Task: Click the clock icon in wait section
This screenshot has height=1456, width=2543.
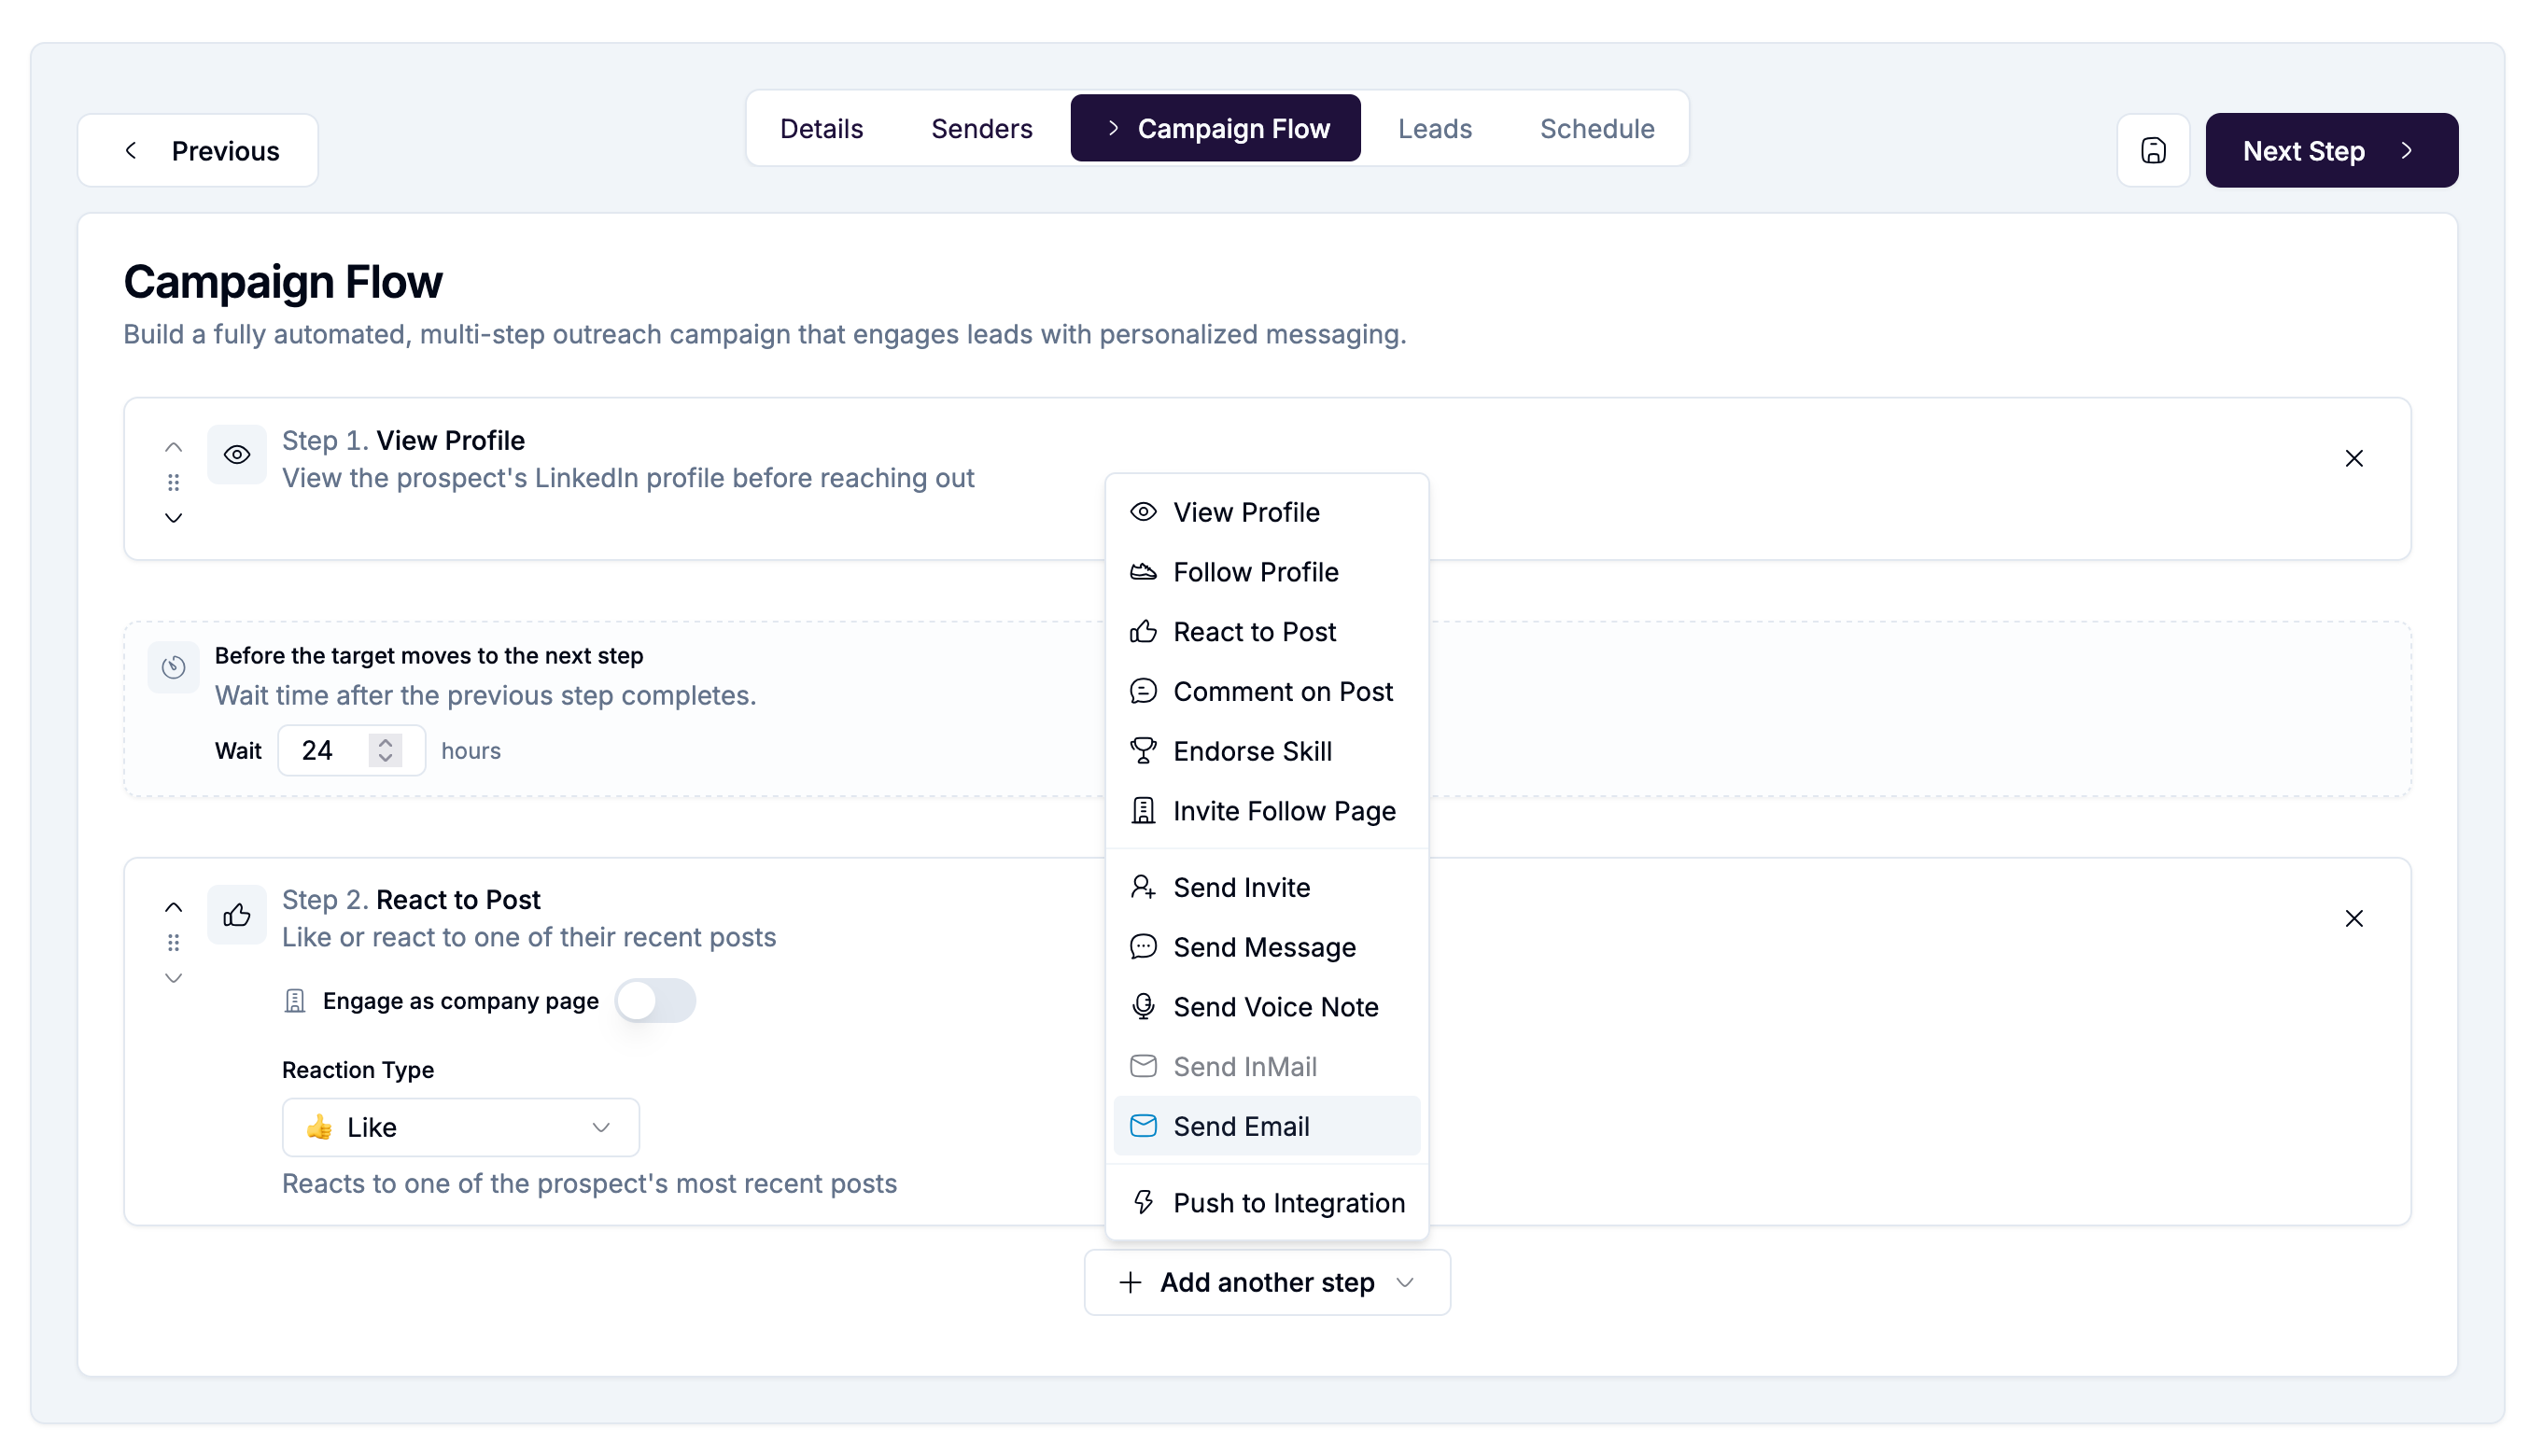Action: tap(174, 667)
